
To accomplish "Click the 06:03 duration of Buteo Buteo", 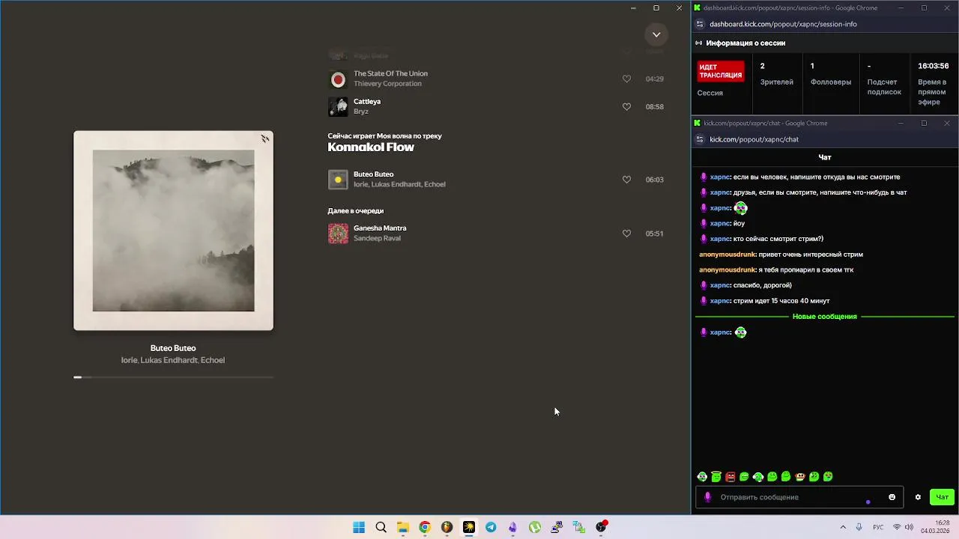I will (654, 180).
